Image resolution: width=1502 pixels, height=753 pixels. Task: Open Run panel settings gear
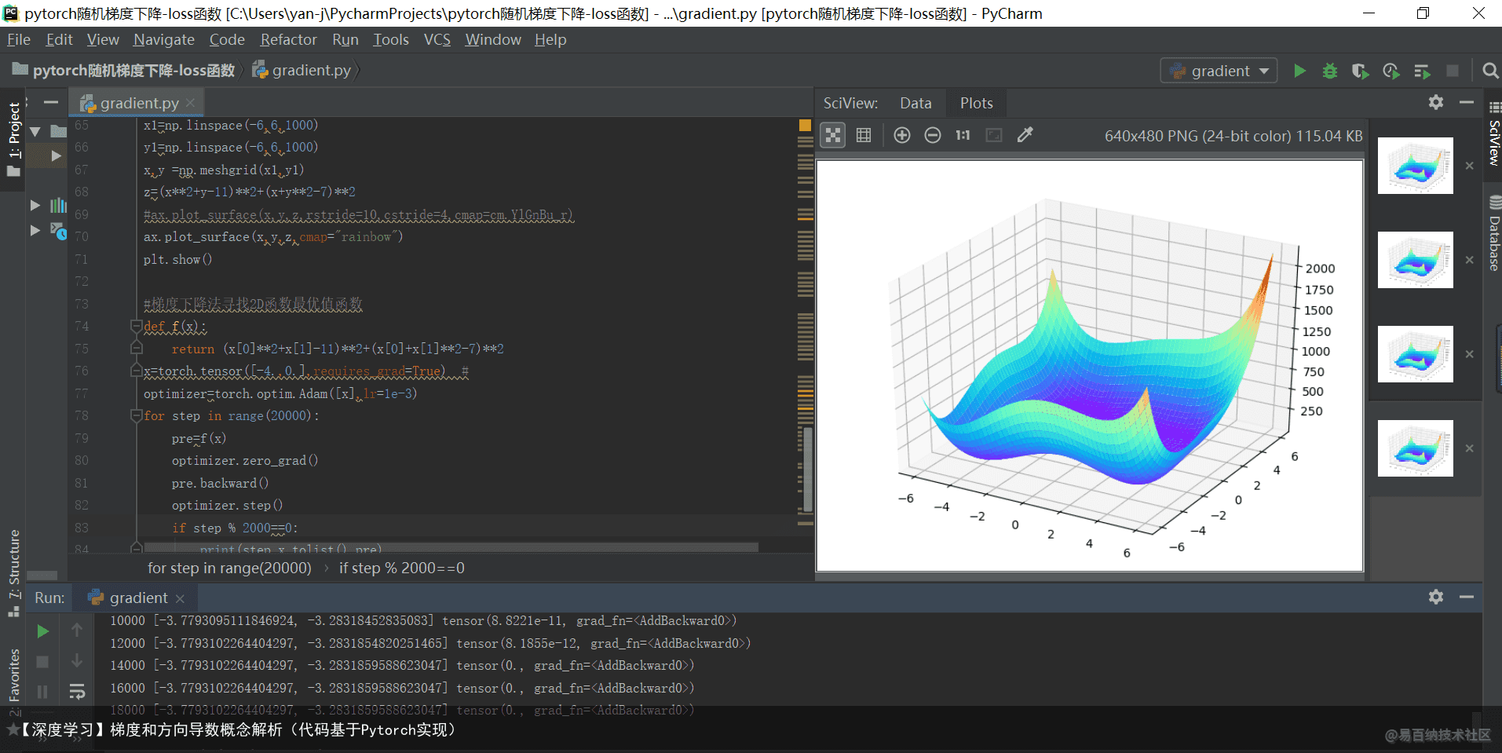pyautogui.click(x=1435, y=597)
